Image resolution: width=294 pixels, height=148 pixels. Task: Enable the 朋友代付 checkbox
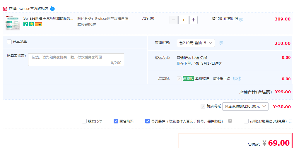[x=84, y=121]
